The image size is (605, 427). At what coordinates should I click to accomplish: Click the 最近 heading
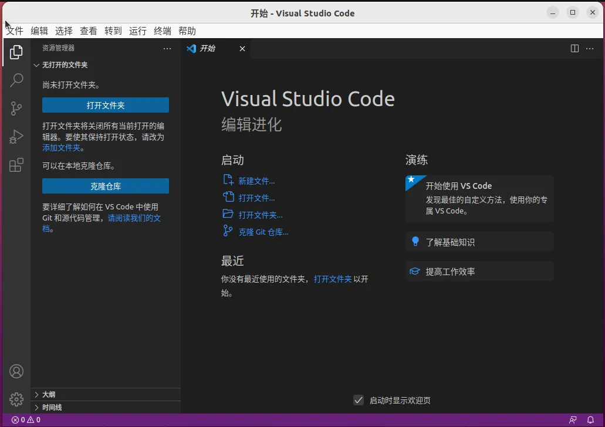(232, 261)
